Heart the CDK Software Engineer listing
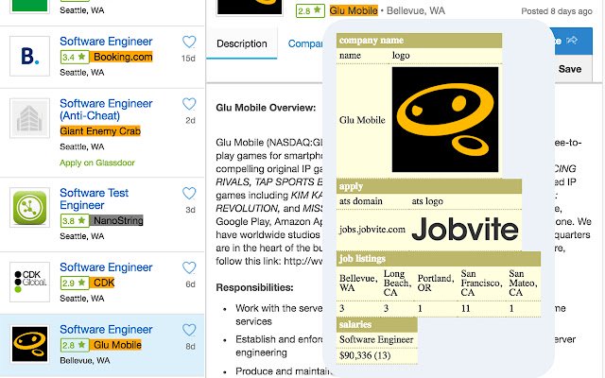 click(x=189, y=267)
